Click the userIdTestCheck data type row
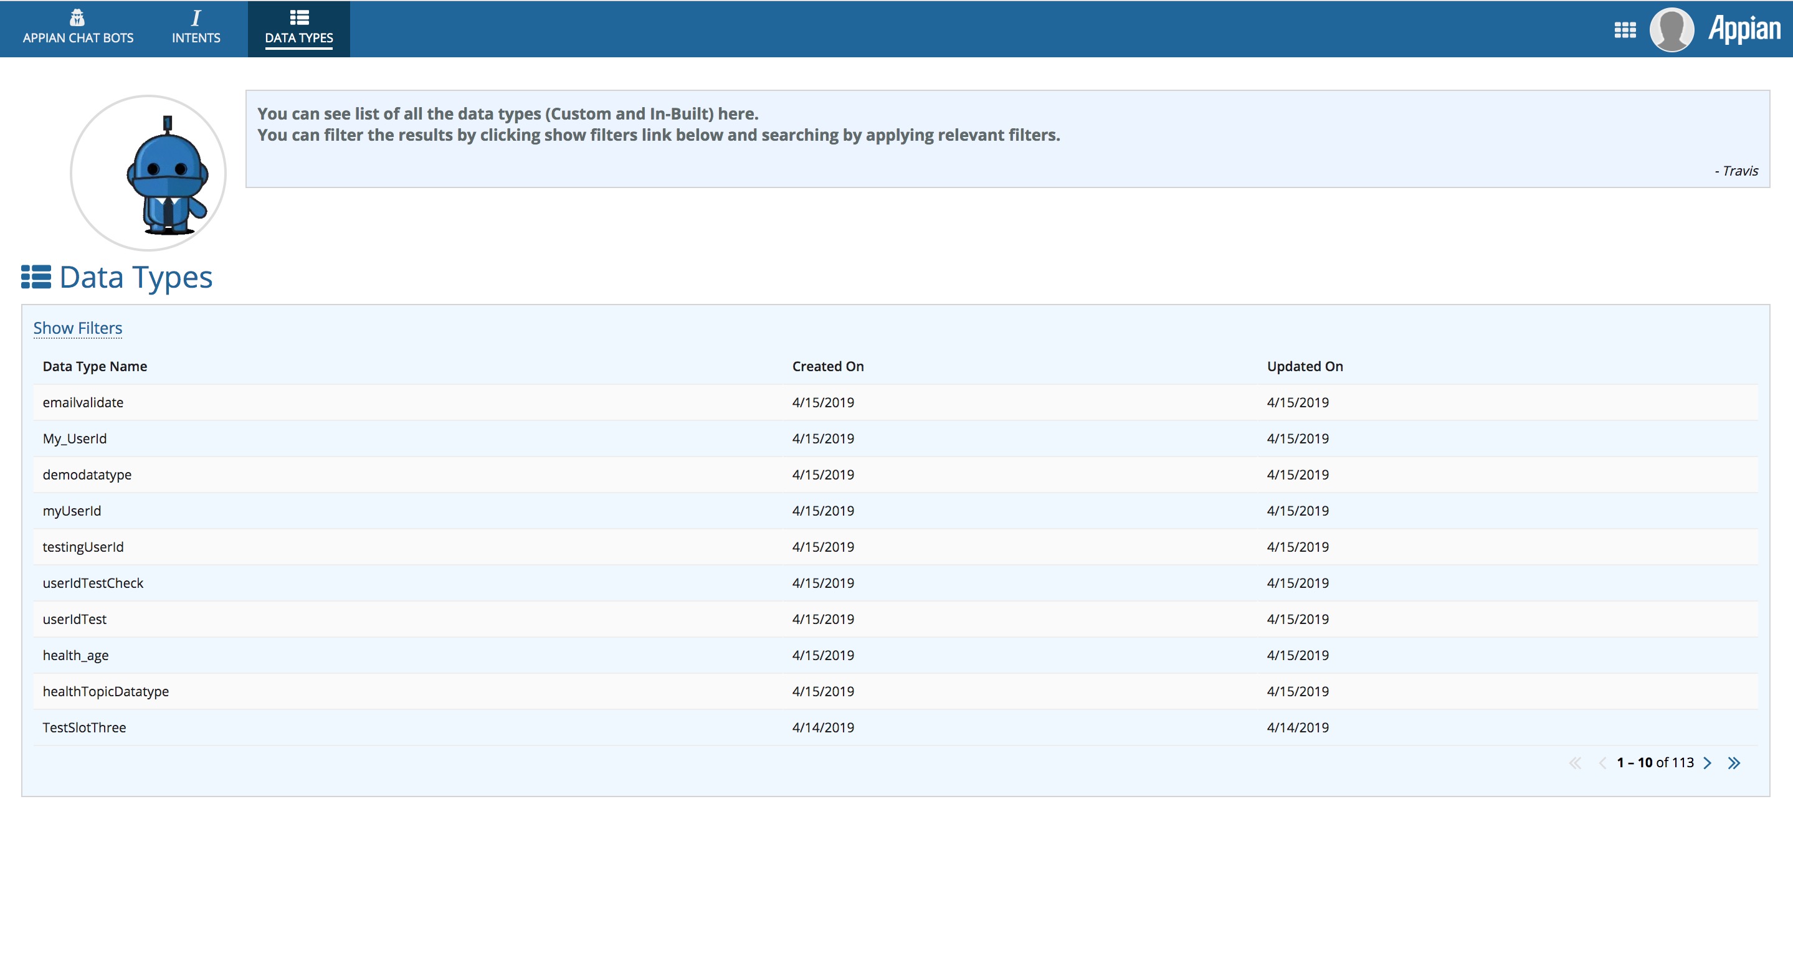1793x974 pixels. click(x=93, y=583)
